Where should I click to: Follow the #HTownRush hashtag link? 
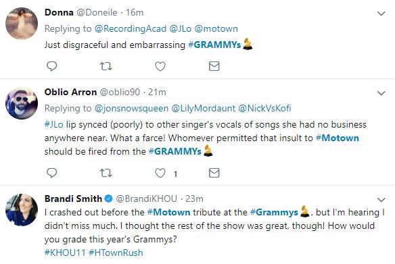point(116,253)
